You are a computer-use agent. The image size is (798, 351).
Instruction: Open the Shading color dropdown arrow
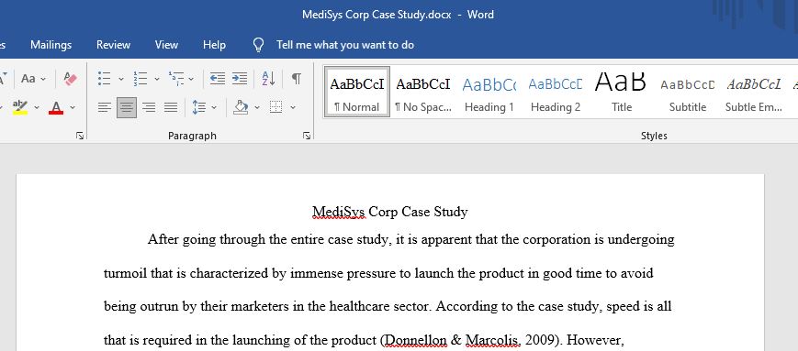(x=257, y=107)
